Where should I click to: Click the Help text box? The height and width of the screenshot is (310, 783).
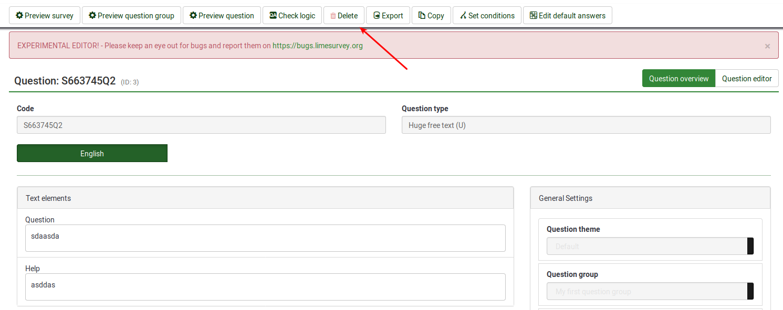point(265,287)
